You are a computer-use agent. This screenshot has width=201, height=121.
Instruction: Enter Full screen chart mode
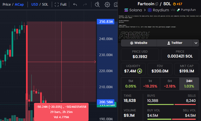tap(61, 4)
